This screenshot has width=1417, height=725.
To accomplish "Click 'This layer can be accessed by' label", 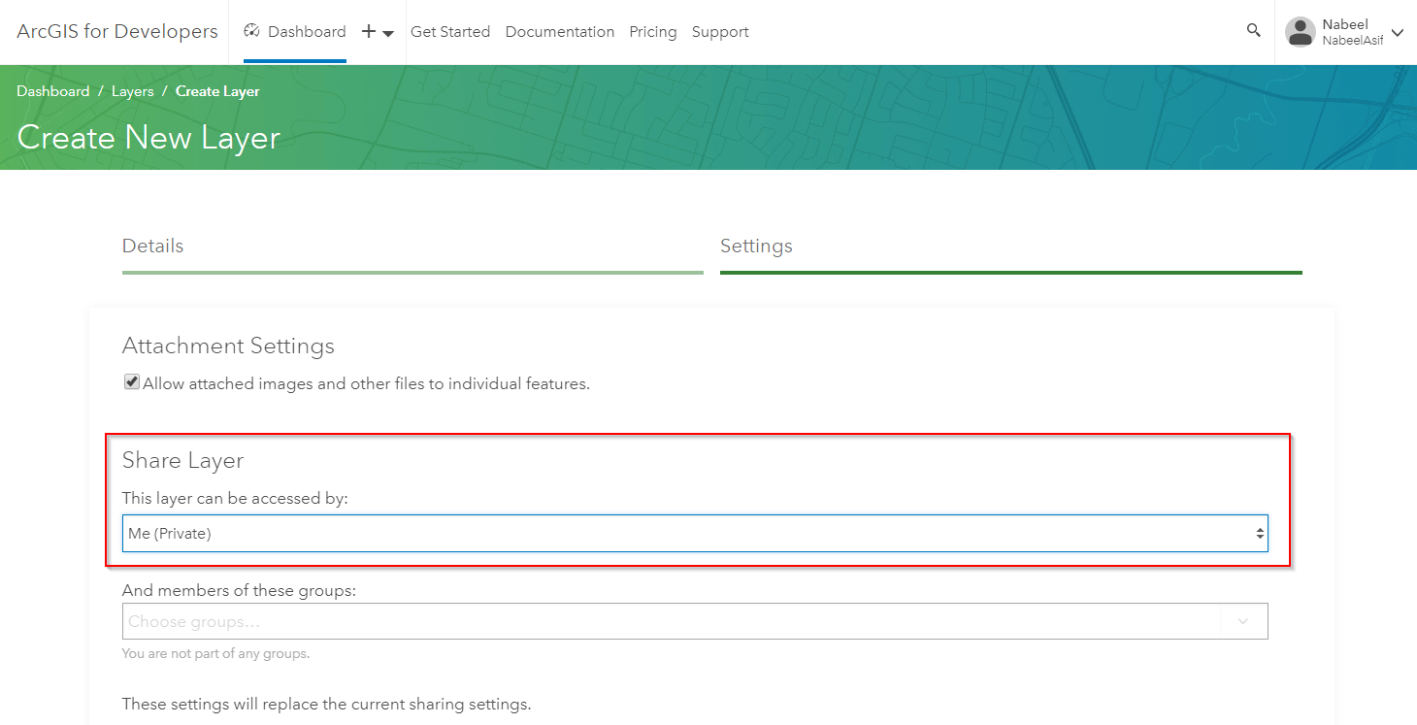I will click(x=235, y=498).
